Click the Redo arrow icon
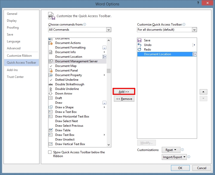 (x=139, y=50)
